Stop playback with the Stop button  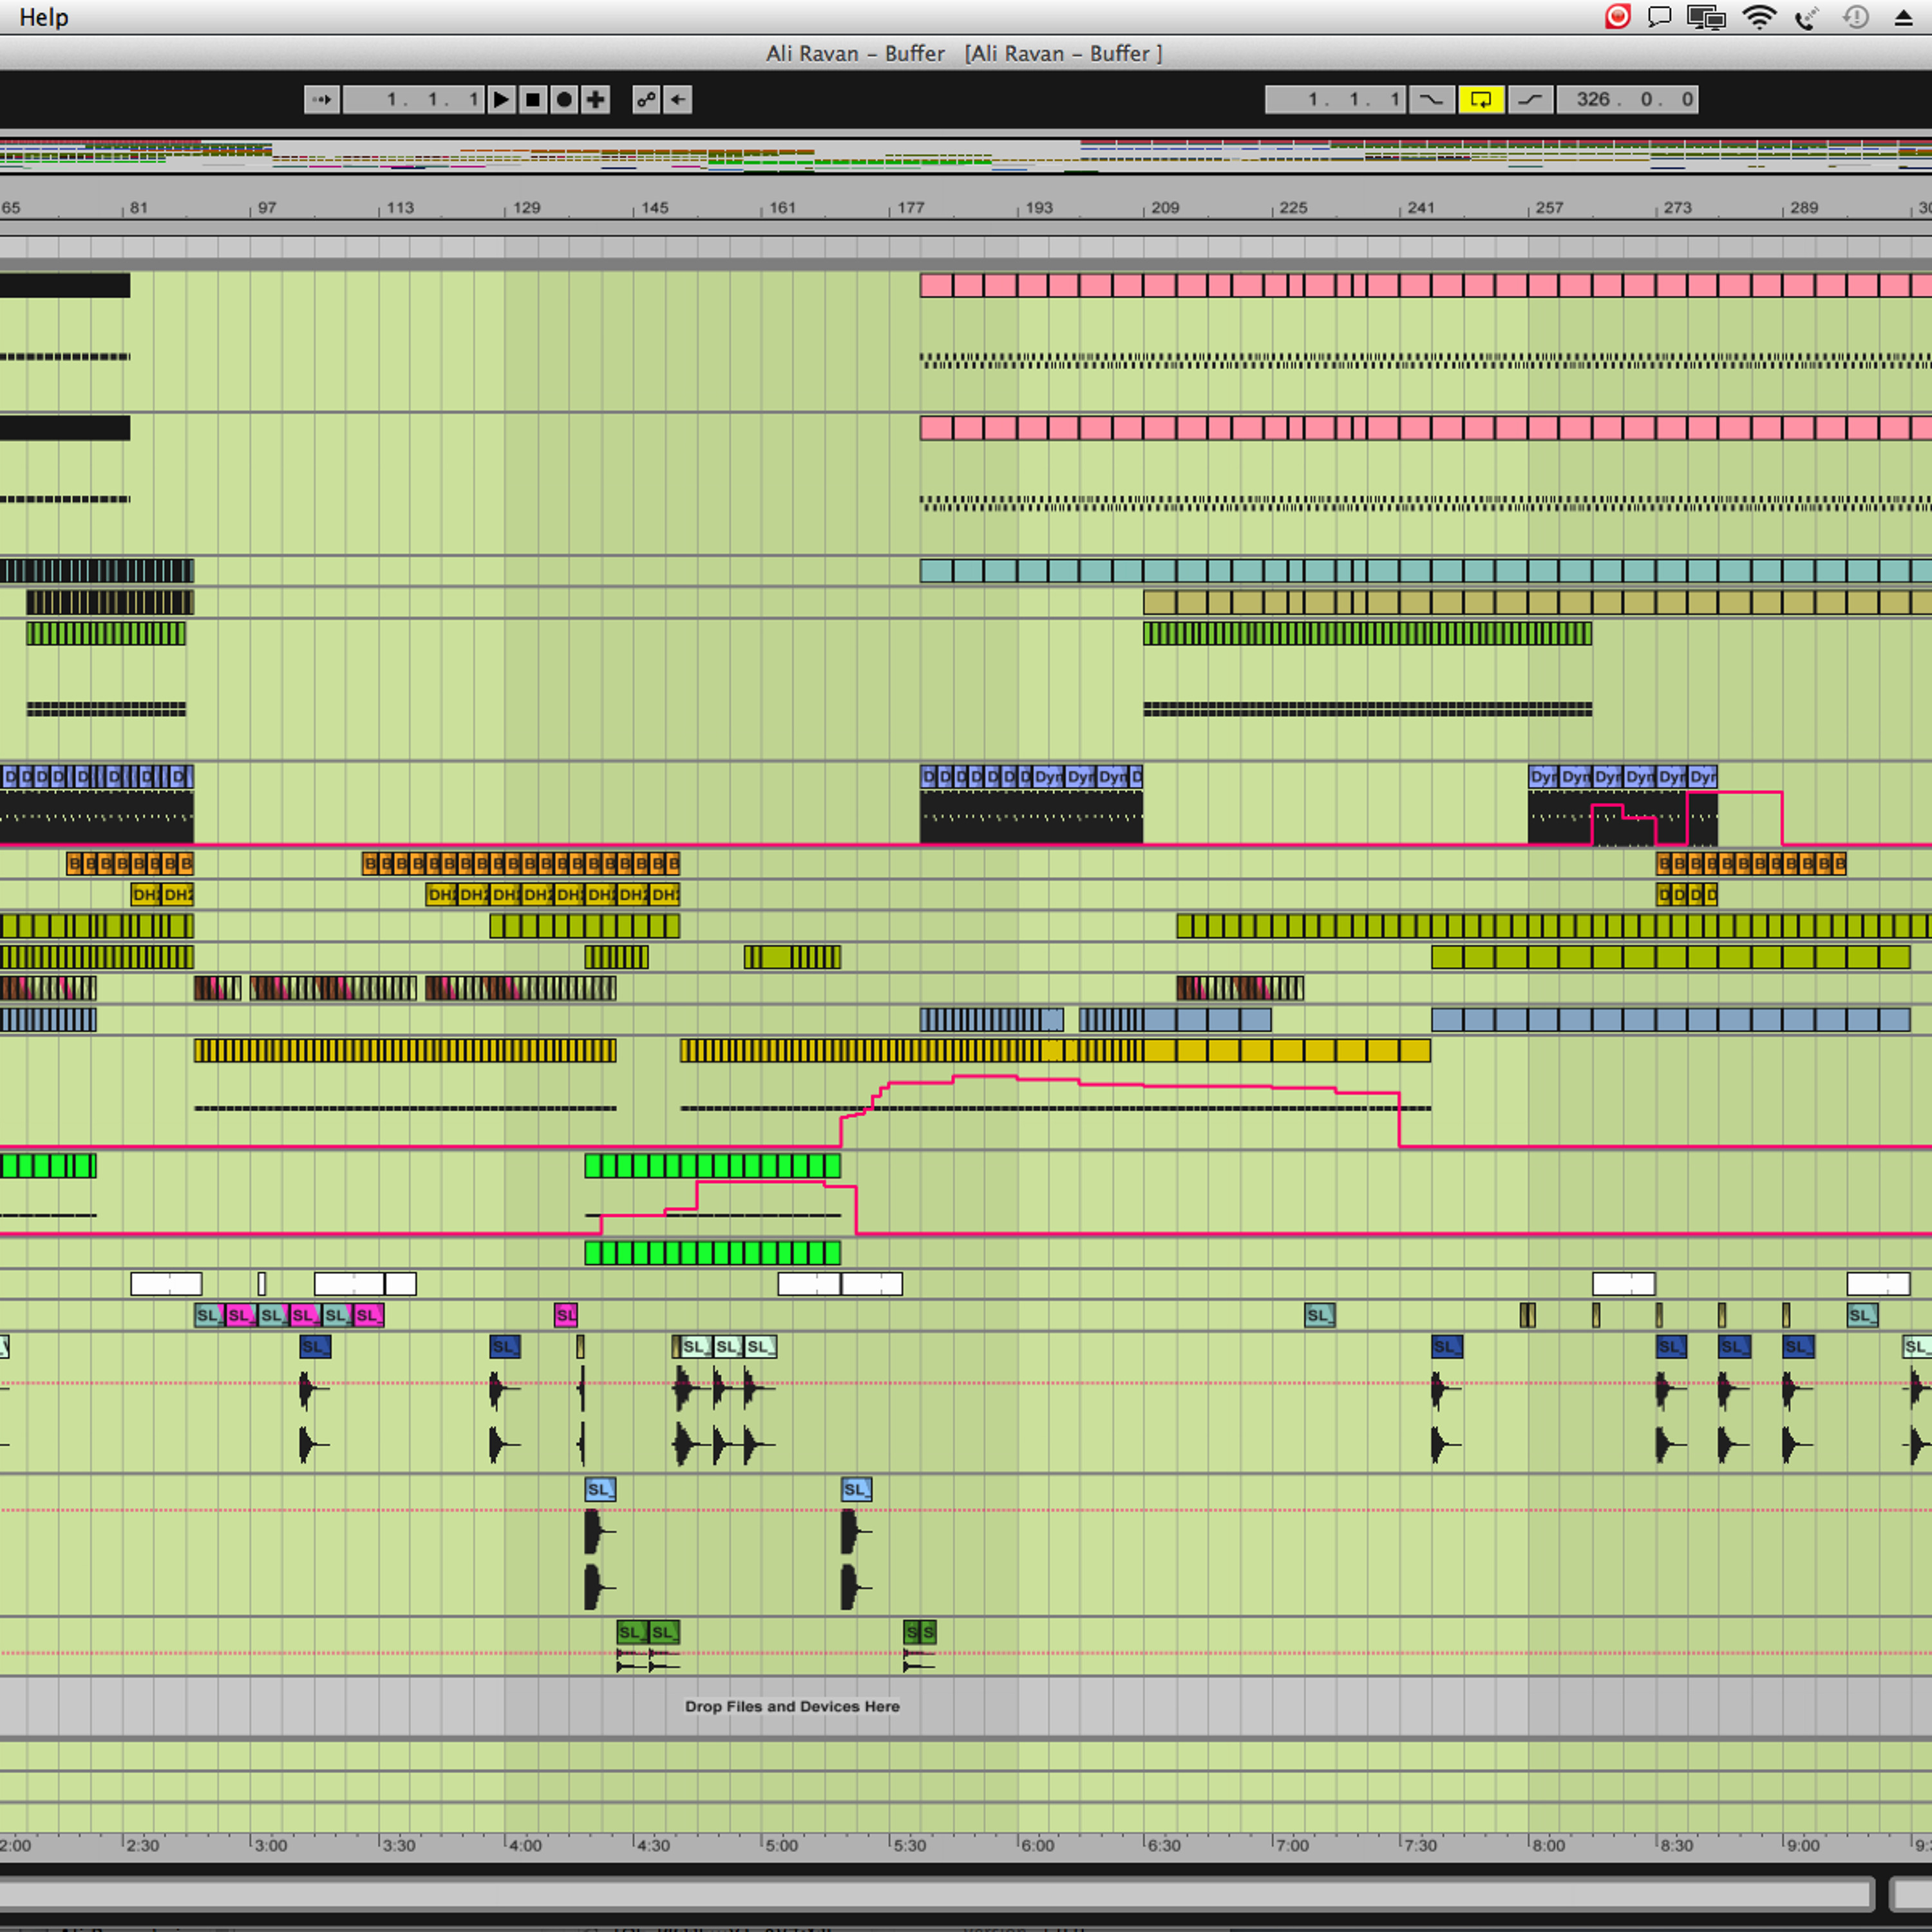tap(533, 99)
